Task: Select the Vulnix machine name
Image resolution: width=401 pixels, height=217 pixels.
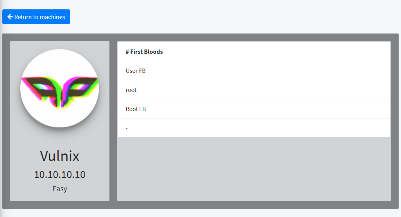Action: (59, 156)
